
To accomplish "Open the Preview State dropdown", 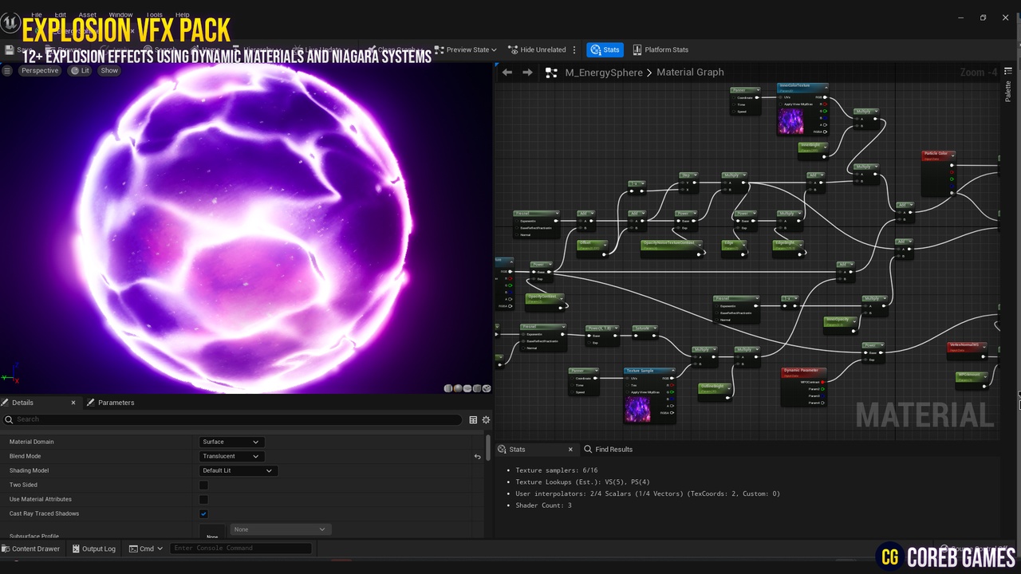I will click(466, 49).
